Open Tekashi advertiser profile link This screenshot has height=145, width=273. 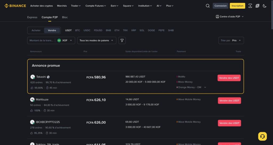coord(41,77)
